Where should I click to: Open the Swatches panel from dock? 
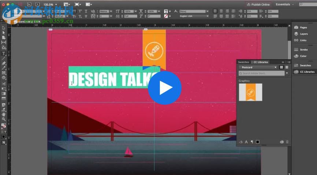pos(303,65)
